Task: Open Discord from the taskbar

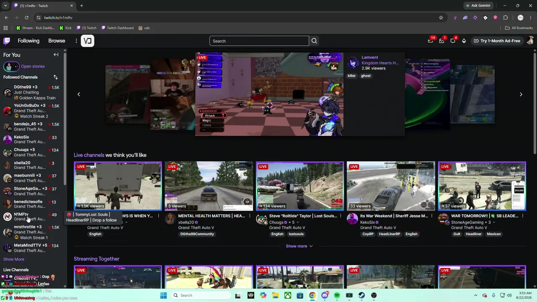Action: [x=325, y=295]
